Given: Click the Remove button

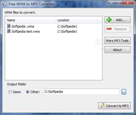Looking at the screenshot, I should tap(118, 29).
